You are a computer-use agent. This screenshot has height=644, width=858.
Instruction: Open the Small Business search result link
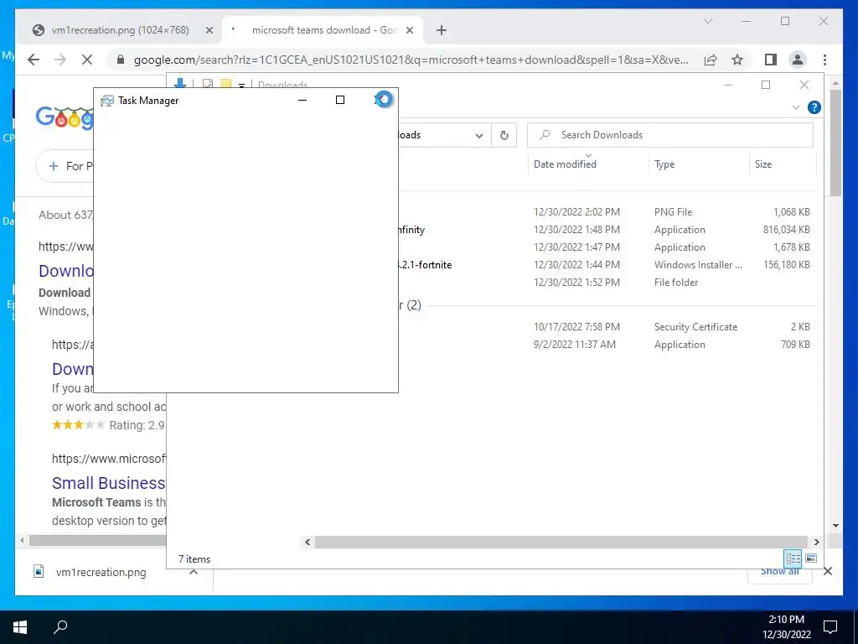tap(108, 483)
